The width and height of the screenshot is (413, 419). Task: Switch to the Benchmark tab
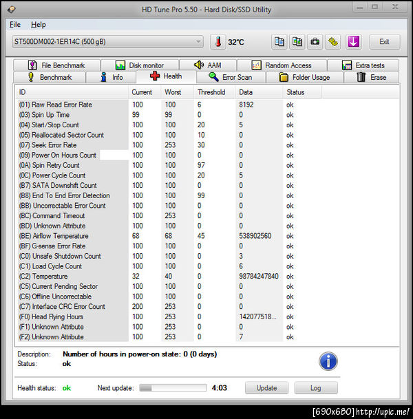click(x=50, y=77)
